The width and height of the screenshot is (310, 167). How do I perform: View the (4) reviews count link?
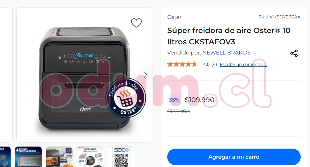pyautogui.click(x=214, y=64)
